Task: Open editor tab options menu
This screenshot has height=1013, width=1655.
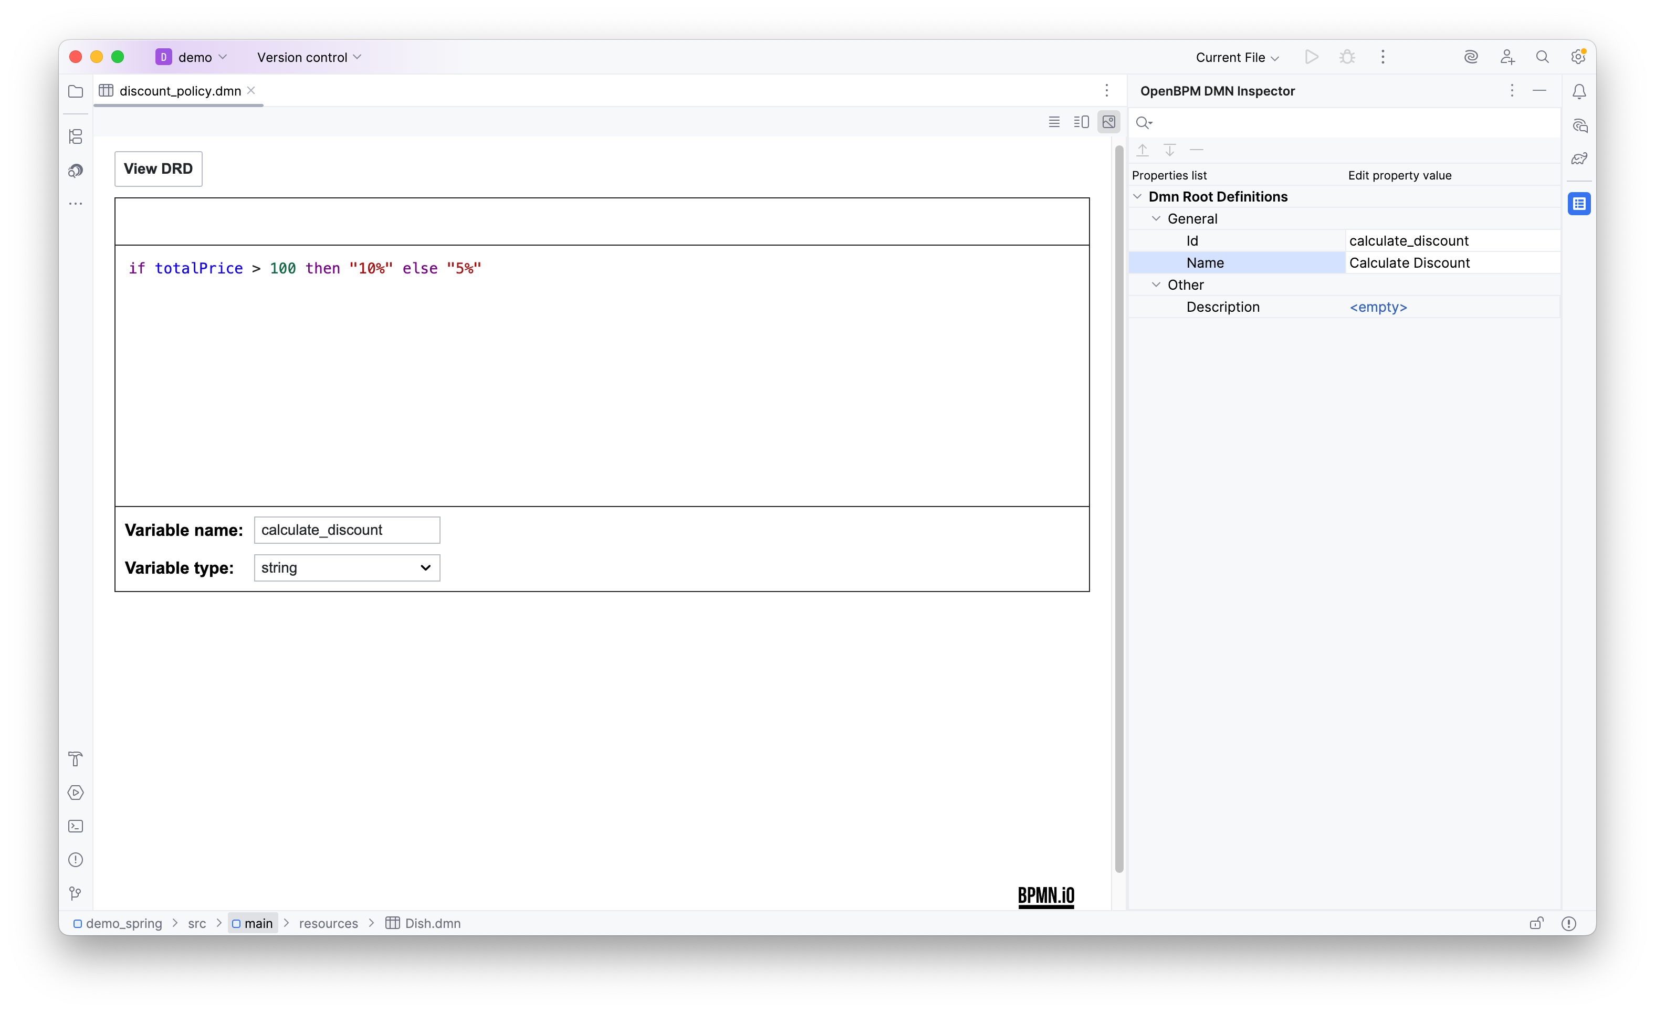Action: click(1107, 91)
